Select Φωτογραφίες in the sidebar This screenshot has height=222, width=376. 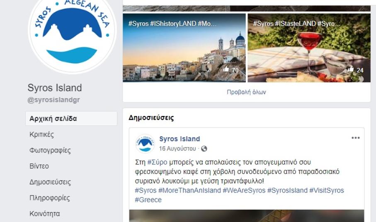(x=50, y=150)
